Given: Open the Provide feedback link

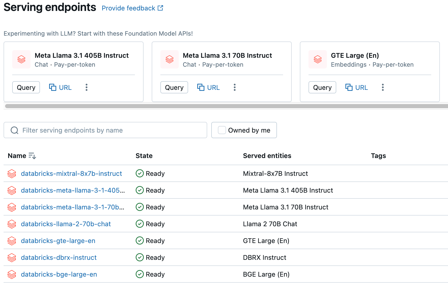Looking at the screenshot, I should click(132, 8).
